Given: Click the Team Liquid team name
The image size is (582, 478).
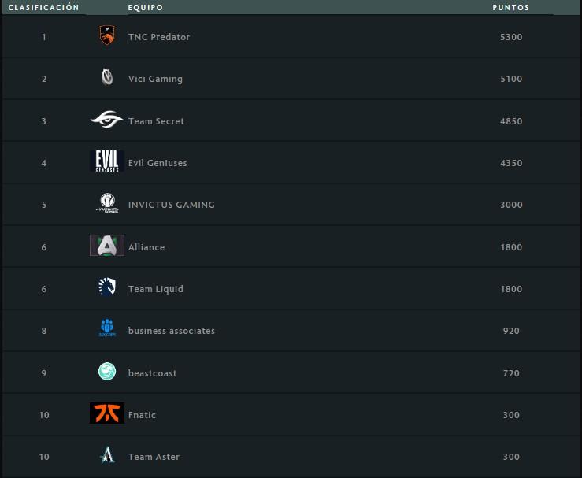Looking at the screenshot, I should 155,289.
